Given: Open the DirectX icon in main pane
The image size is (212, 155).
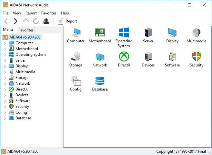Looking at the screenshot, I should (x=124, y=56).
